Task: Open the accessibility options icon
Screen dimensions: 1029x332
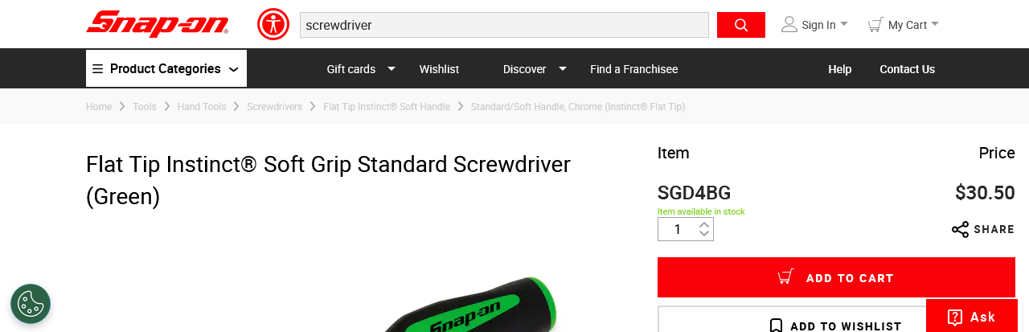Action: click(273, 24)
